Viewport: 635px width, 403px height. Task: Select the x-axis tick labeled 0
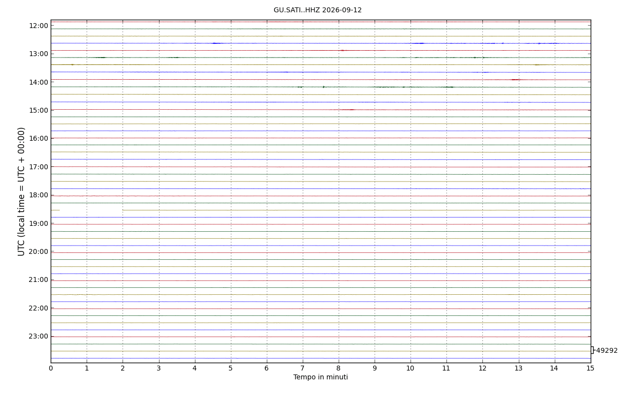[51, 368]
